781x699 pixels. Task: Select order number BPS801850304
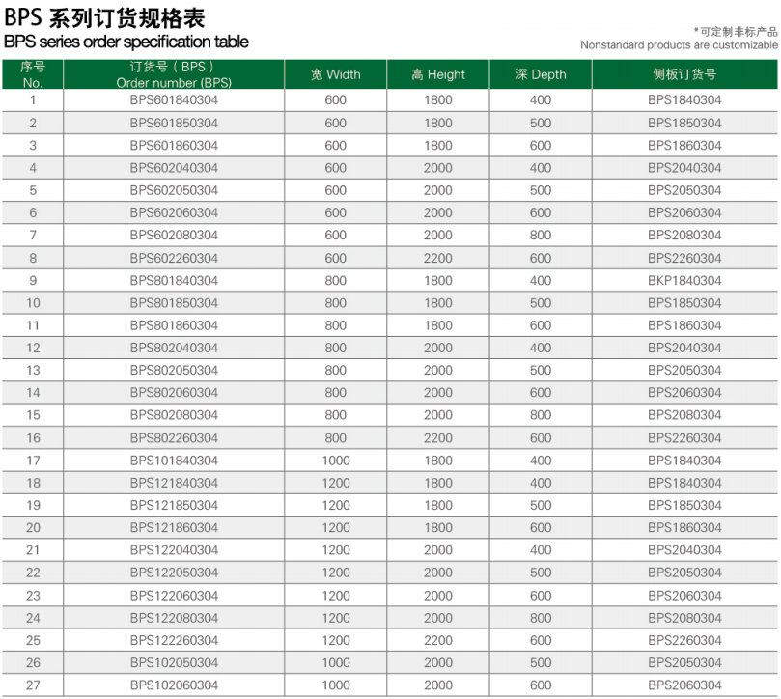pos(174,303)
